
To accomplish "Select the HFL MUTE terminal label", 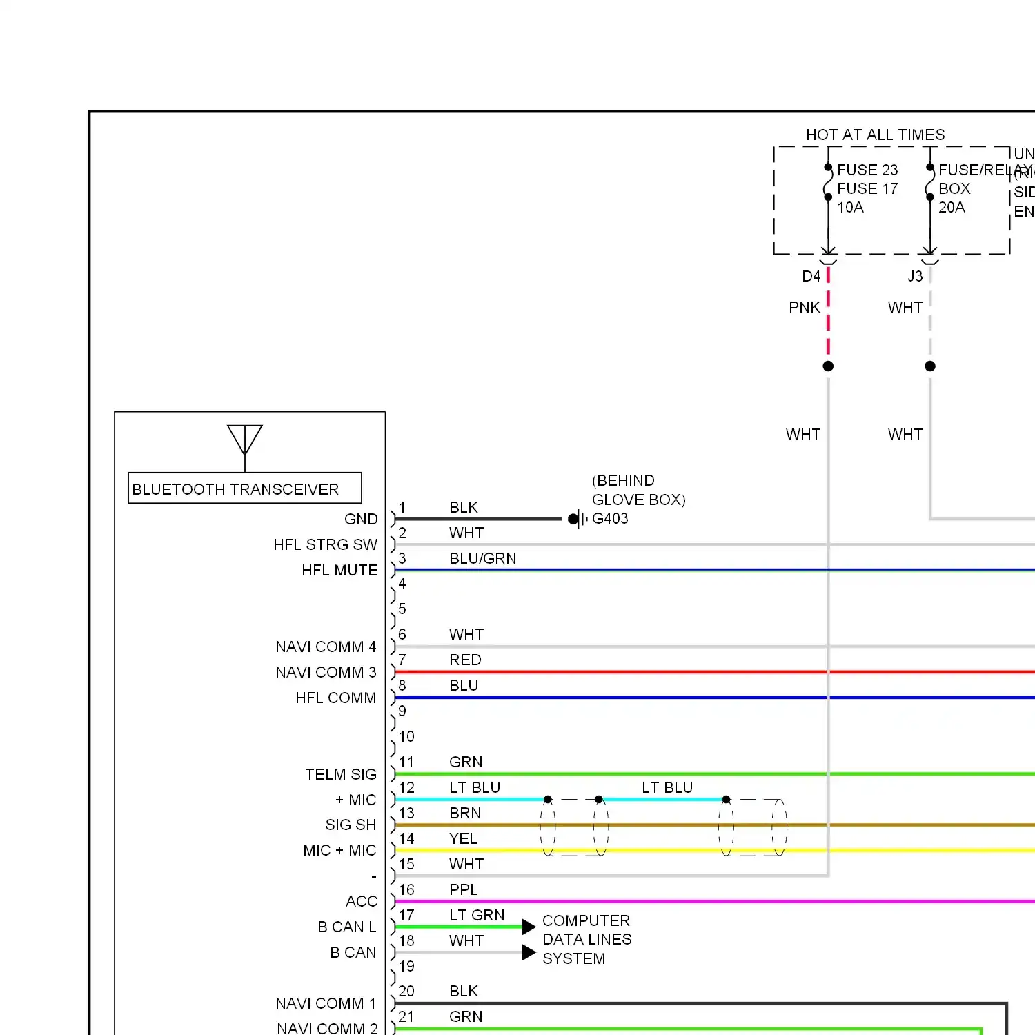I will (x=339, y=570).
